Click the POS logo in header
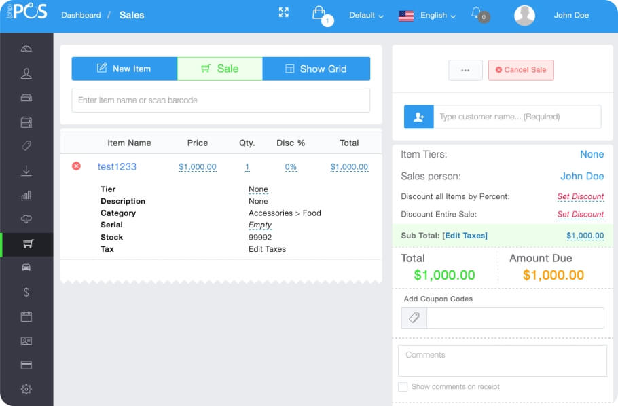The image size is (618, 406). (x=26, y=12)
